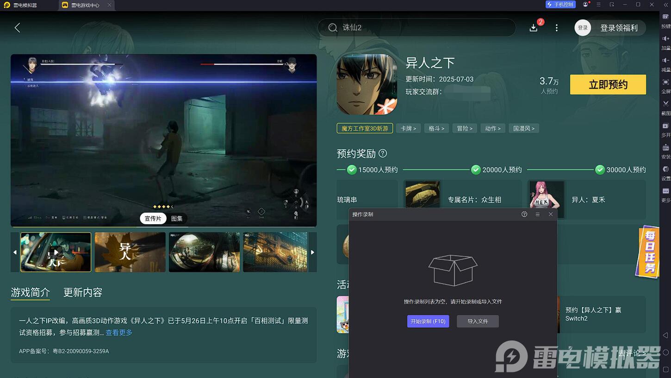Click the 异人之下 game icon
The width and height of the screenshot is (671, 378).
[x=367, y=84]
